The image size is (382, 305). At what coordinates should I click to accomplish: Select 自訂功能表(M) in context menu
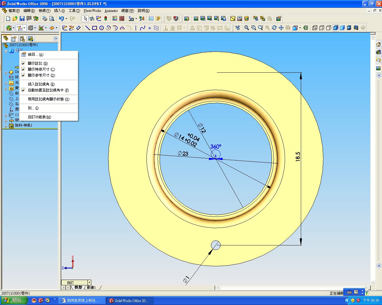click(x=49, y=117)
